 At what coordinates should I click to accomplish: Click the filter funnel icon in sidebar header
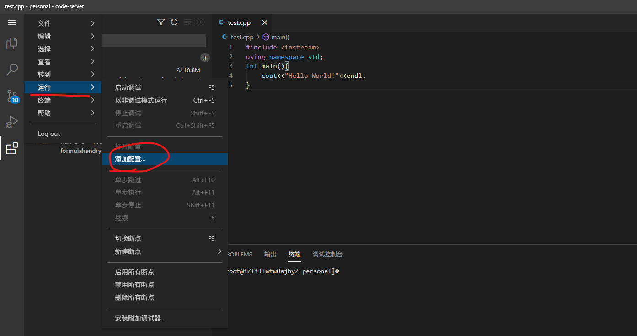click(161, 22)
